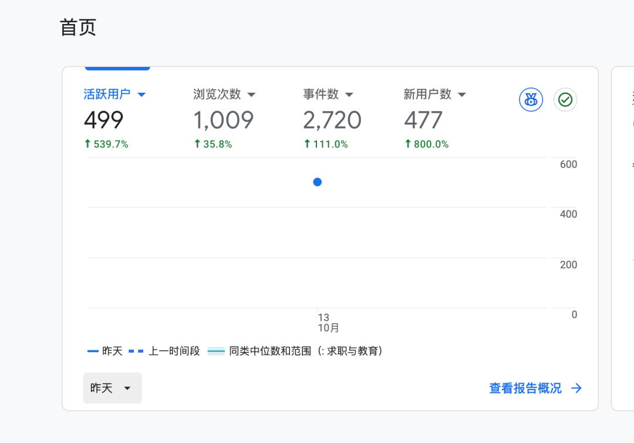The image size is (634, 443).
Task: Click the green checkmark data quality icon
Action: 565,99
